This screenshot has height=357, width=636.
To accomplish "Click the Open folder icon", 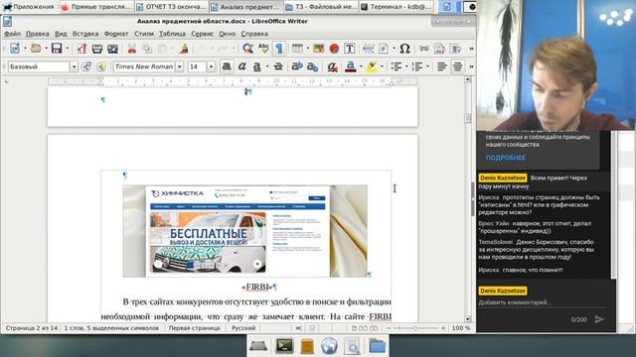I will (36, 49).
